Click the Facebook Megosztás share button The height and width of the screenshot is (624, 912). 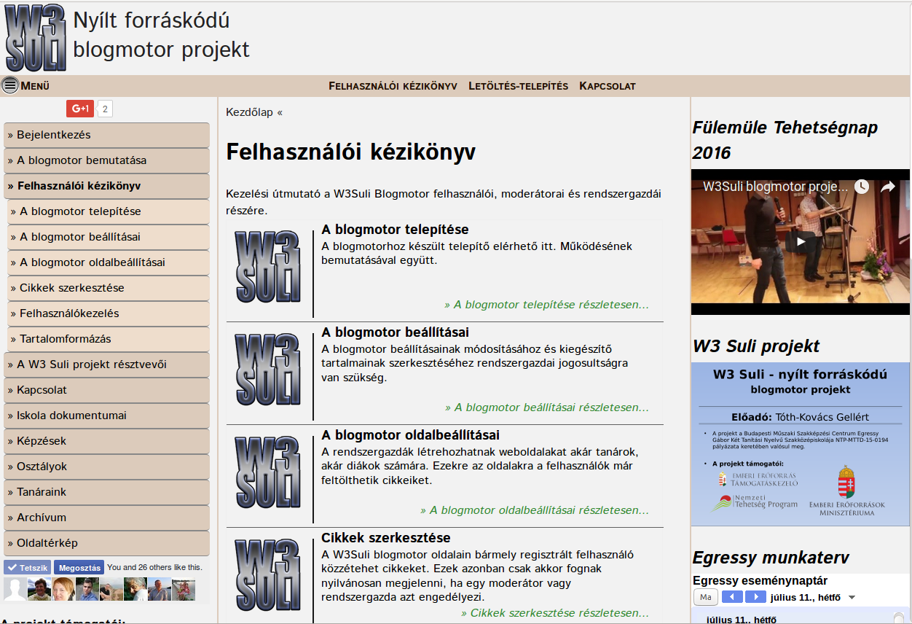79,567
